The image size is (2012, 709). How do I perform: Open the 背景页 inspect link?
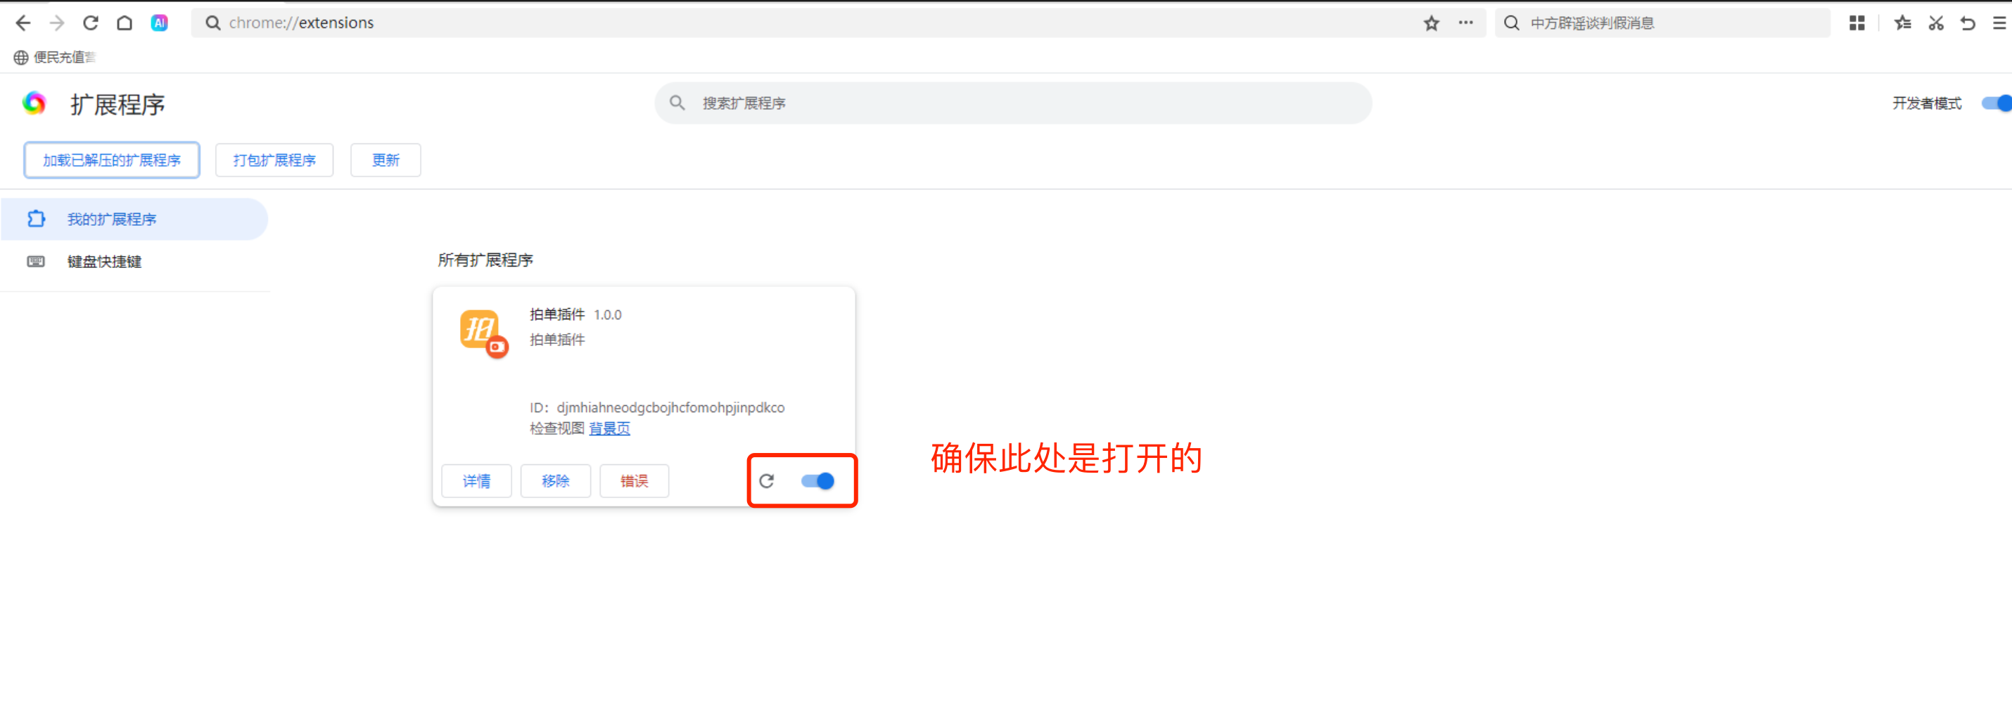[x=609, y=428]
